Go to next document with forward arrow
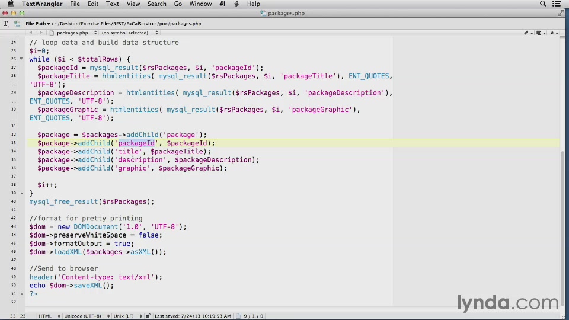 41,33
